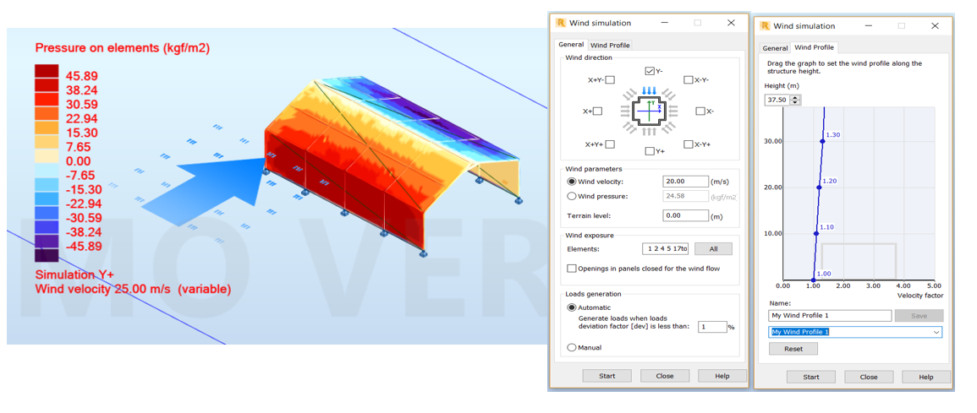
Task: Click the profile Name text field
Action: pos(830,315)
